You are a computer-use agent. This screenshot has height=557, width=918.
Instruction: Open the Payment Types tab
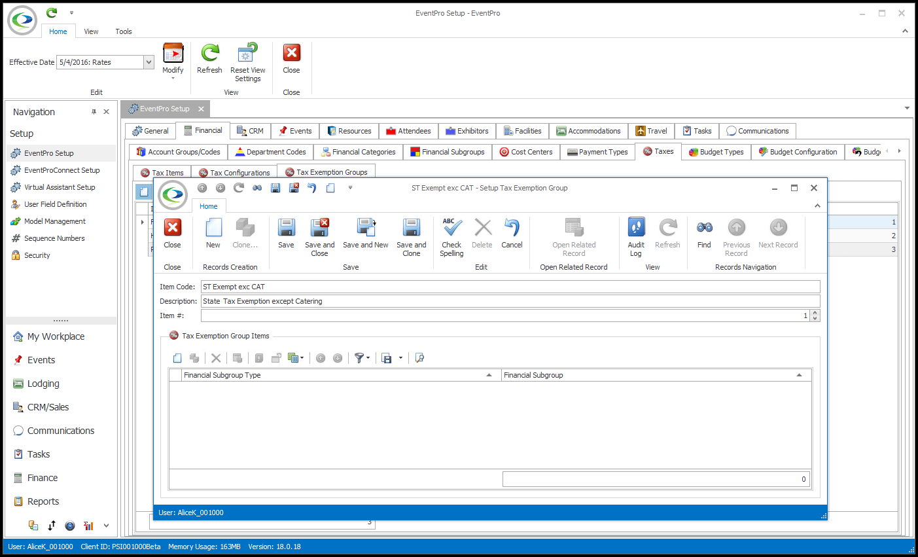pos(597,152)
